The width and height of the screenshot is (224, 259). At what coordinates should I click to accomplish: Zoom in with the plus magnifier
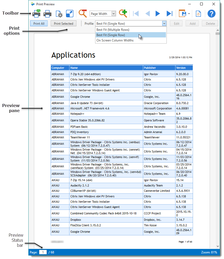[x=123, y=14]
